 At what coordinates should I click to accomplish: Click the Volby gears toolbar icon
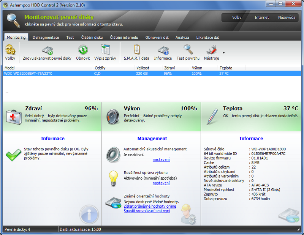[x=10, y=50]
